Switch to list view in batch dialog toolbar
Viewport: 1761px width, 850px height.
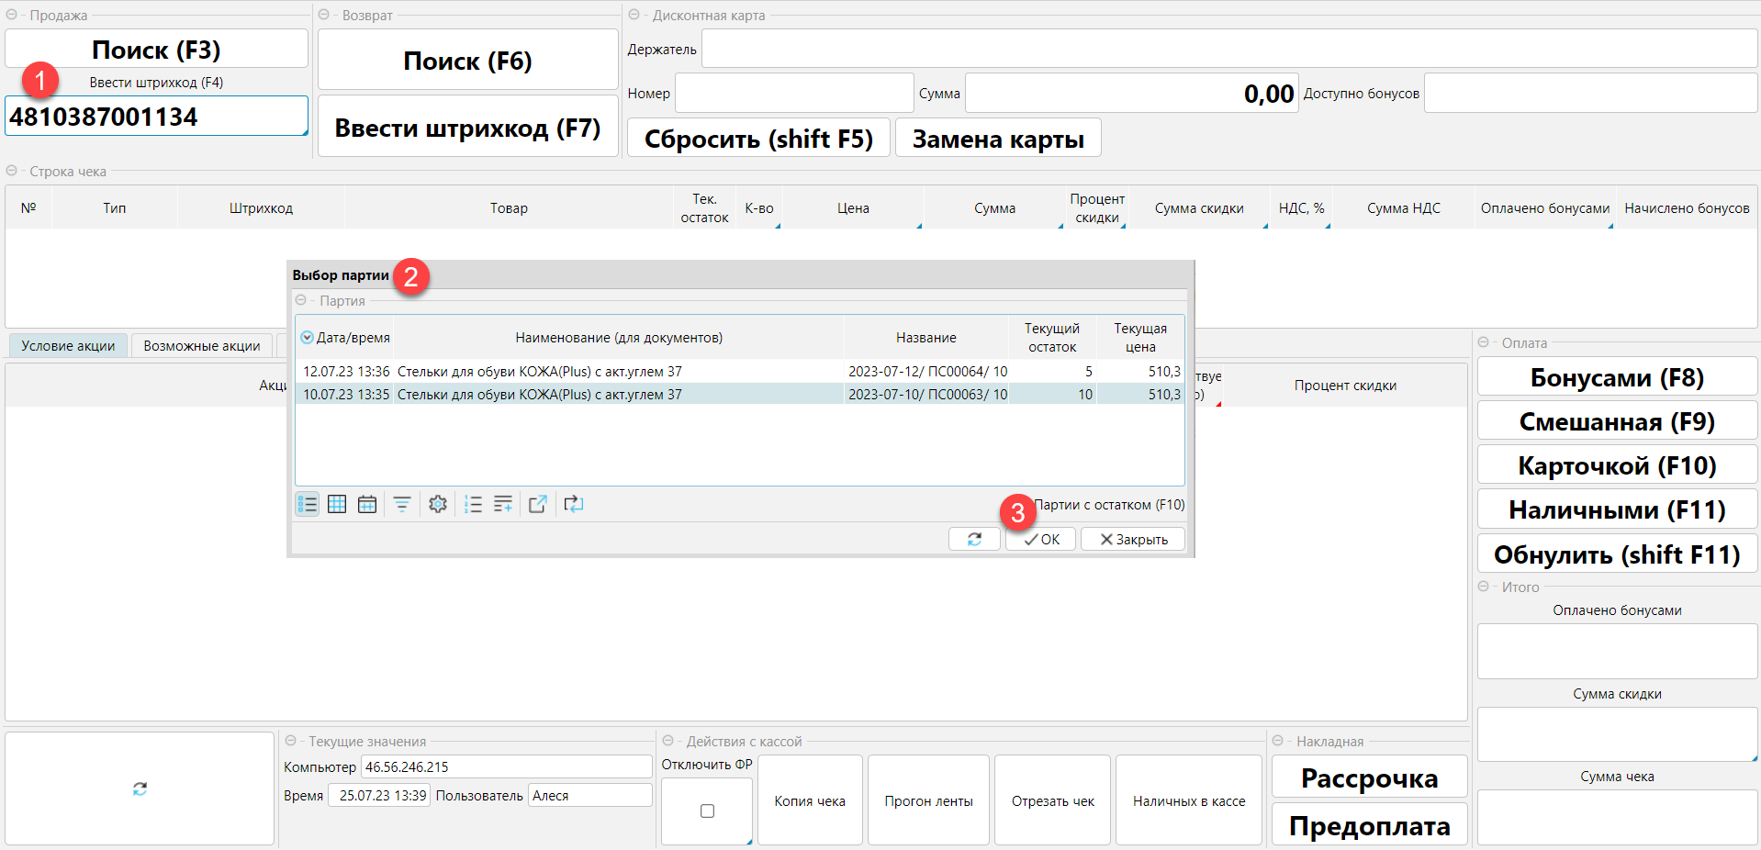[308, 504]
